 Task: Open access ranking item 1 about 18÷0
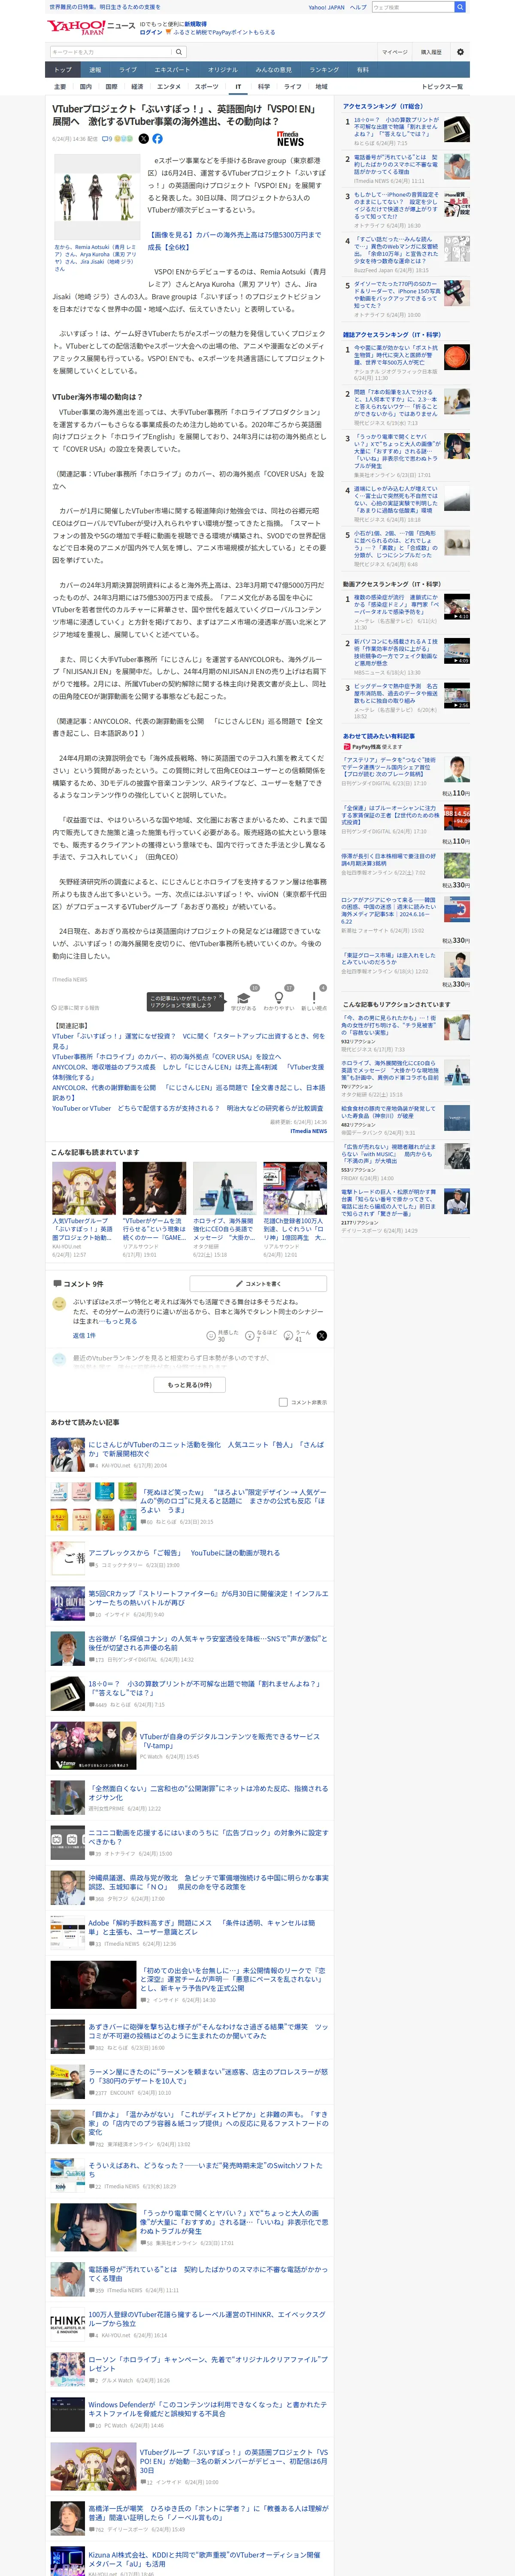coord(396,127)
